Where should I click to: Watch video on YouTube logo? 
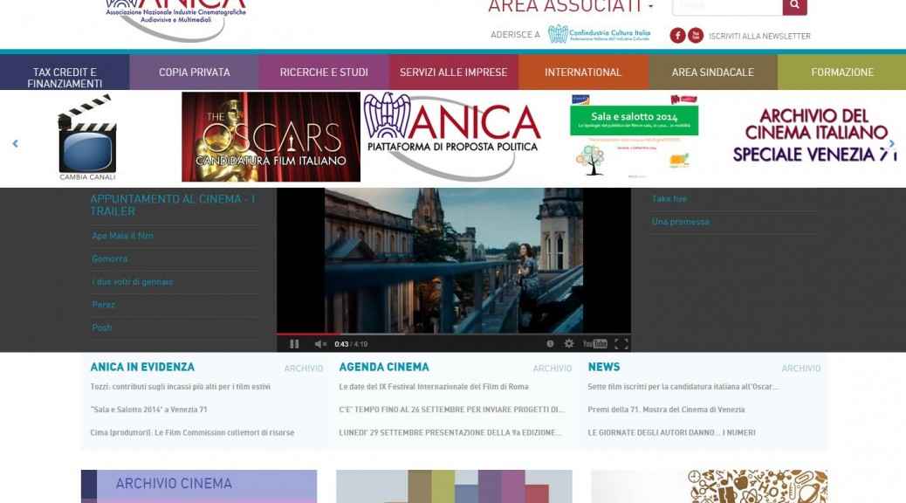point(594,343)
